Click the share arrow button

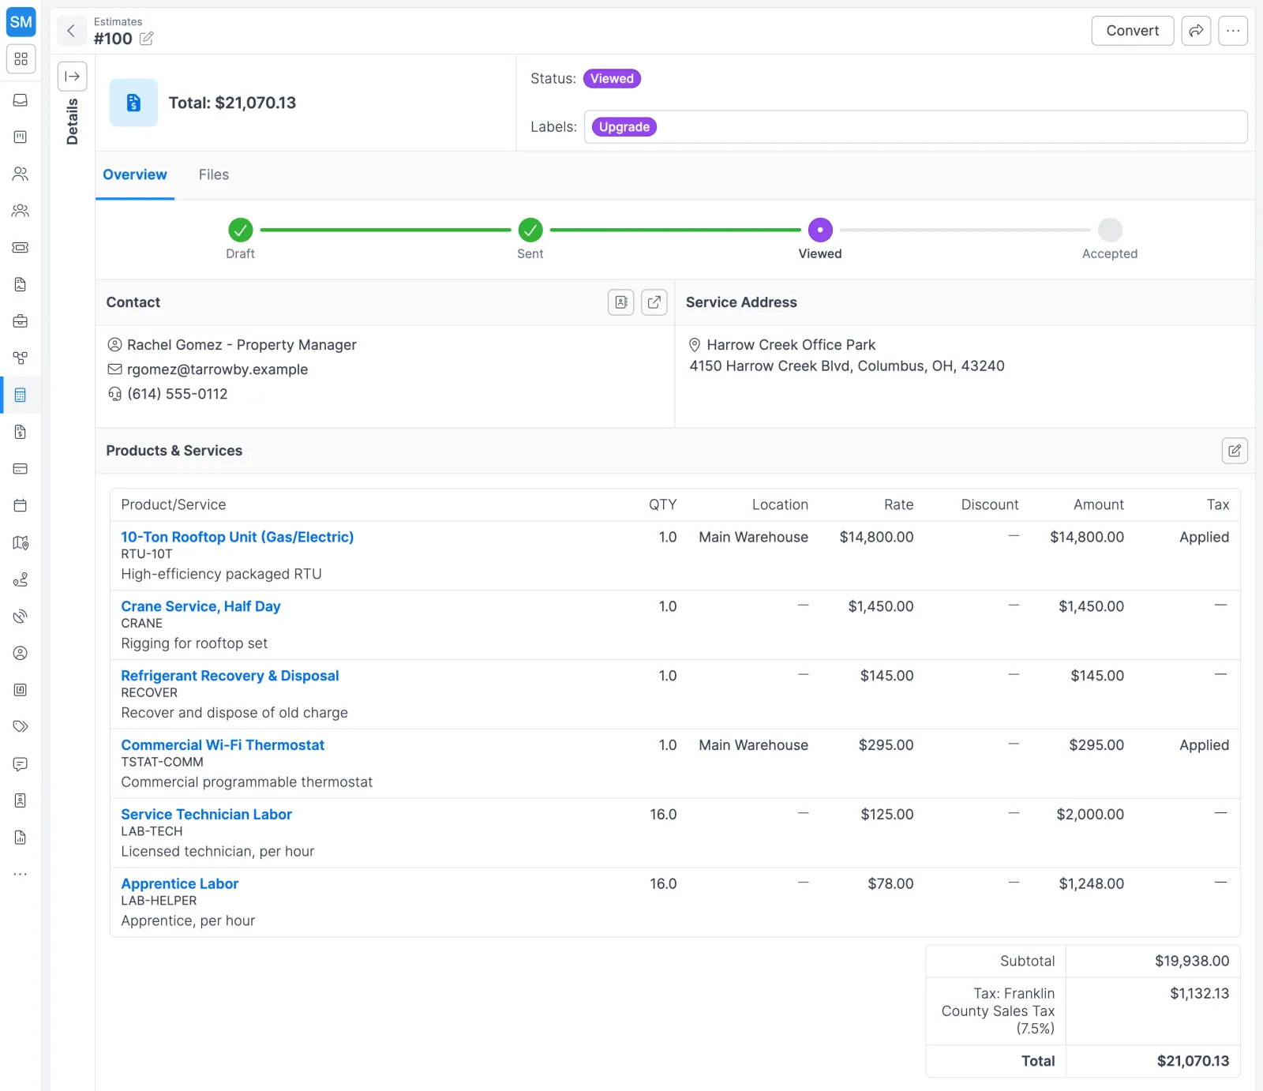pyautogui.click(x=1196, y=31)
